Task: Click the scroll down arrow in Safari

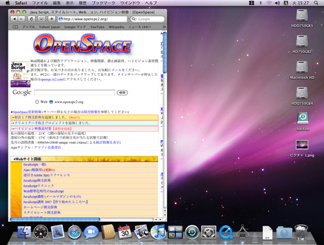Action: click(165, 215)
